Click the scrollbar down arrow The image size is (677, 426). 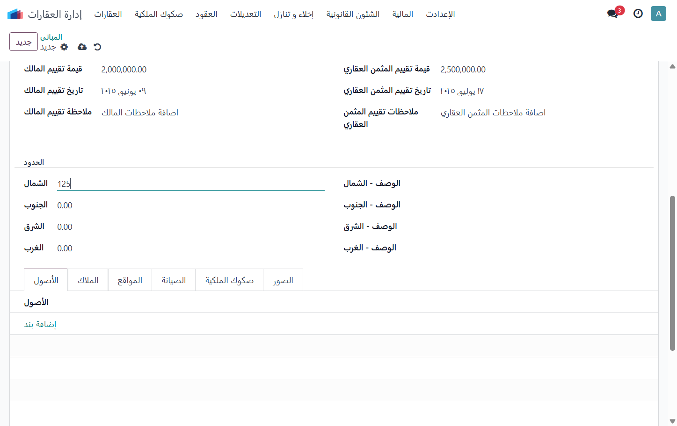click(x=672, y=421)
